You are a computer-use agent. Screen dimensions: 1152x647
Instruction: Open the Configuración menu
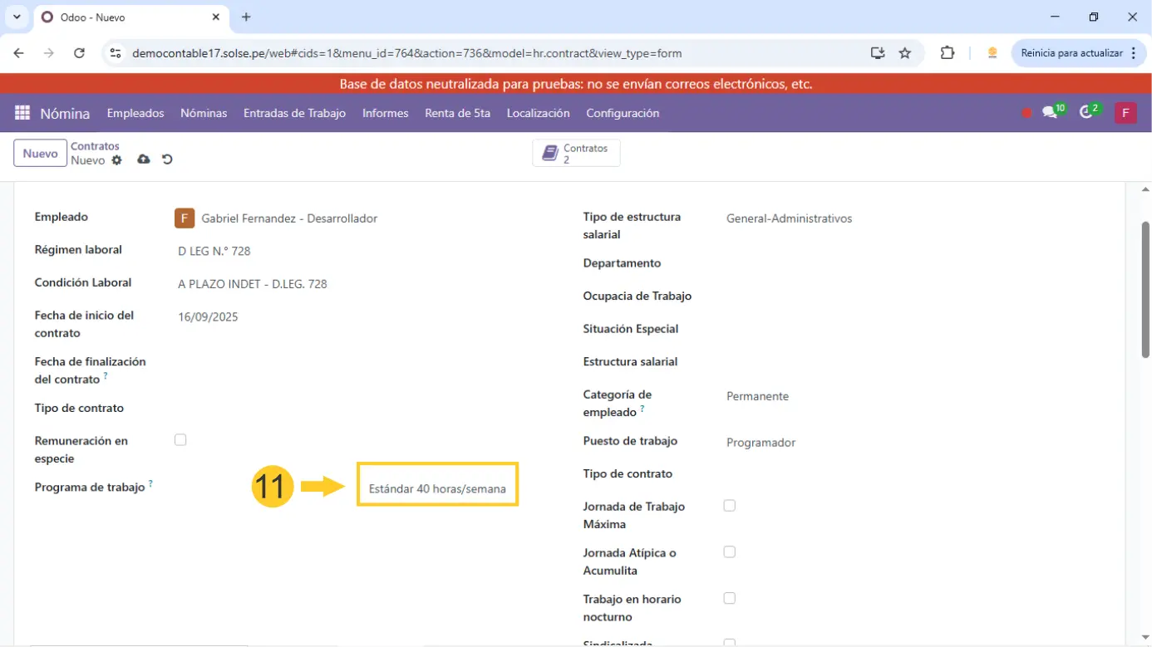click(623, 113)
